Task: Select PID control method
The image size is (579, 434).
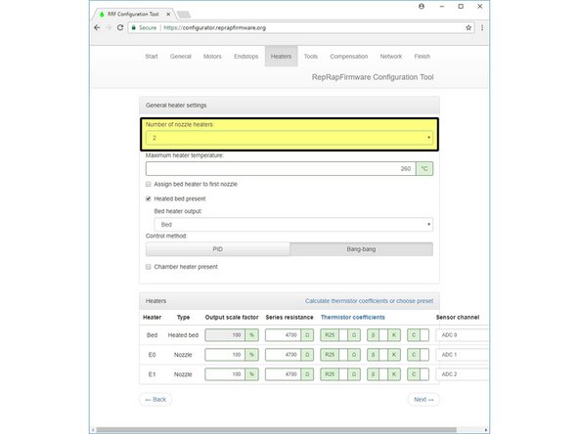Action: coord(217,249)
